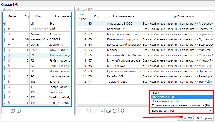Viewport: 215px width, 122px height.
Task: Click the checkmark selection icon in SKU toolbar
Action: click(86, 111)
